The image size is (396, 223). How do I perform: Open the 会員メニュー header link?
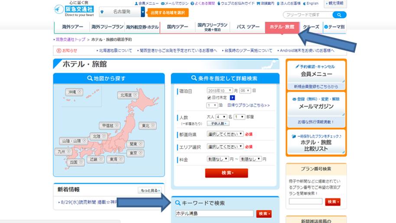tap(146, 3)
